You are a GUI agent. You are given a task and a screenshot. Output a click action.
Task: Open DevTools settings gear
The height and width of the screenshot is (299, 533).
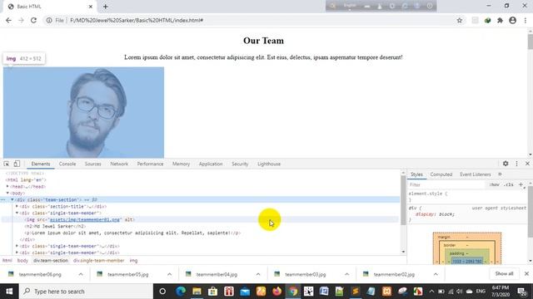click(x=506, y=164)
